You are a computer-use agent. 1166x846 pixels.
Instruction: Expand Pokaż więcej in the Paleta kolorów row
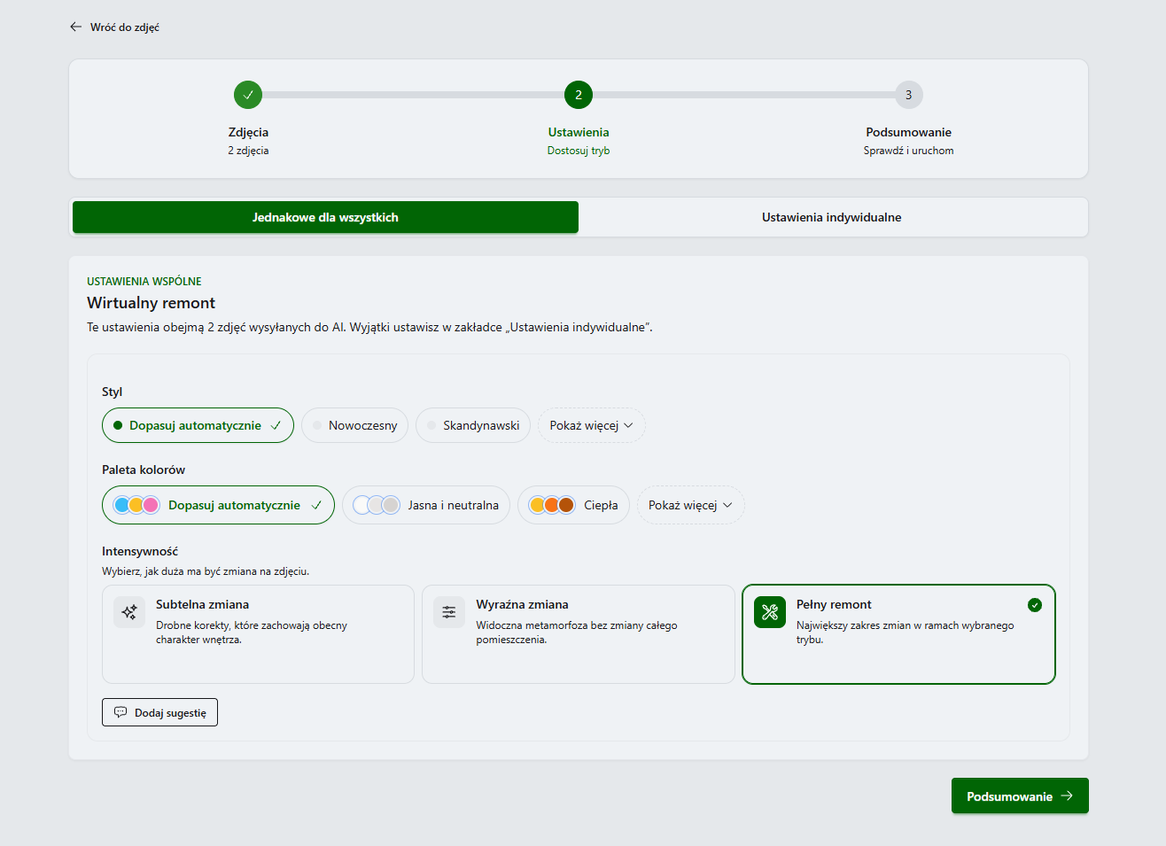pos(691,505)
